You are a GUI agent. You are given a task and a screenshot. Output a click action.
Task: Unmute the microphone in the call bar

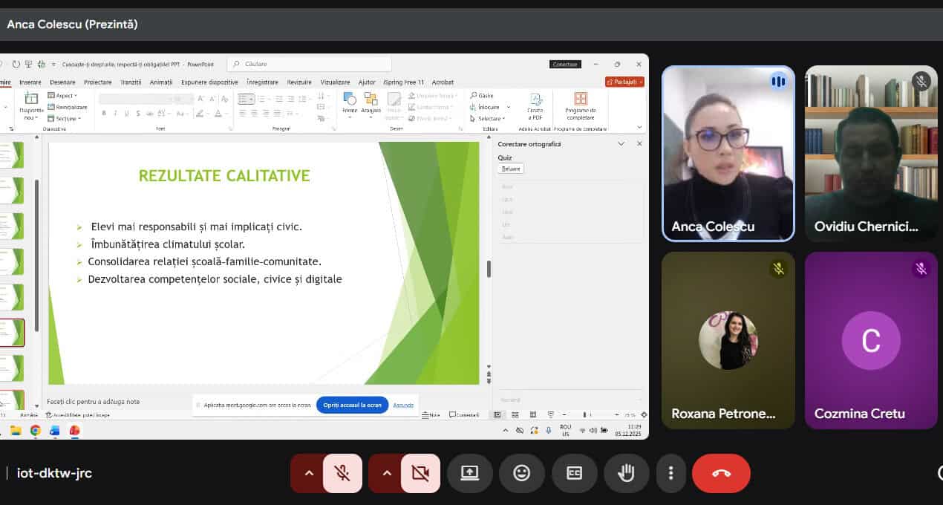(342, 473)
